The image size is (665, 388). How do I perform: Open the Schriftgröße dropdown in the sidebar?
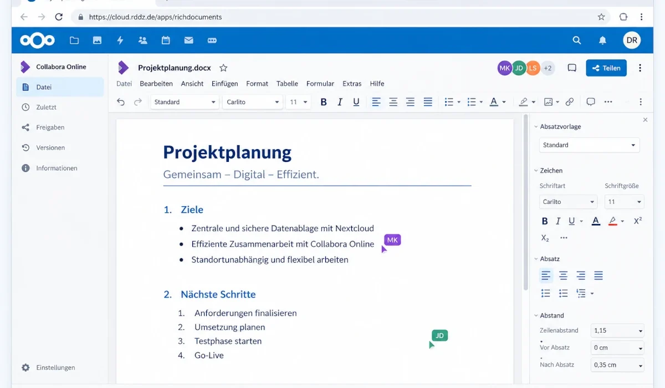tap(624, 202)
